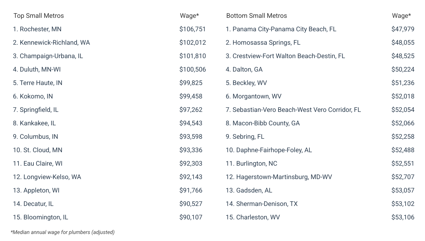425x241 pixels.
Task: Select the Hagerstown-Martinsburg, MD-WV entry
Action: tap(279, 177)
